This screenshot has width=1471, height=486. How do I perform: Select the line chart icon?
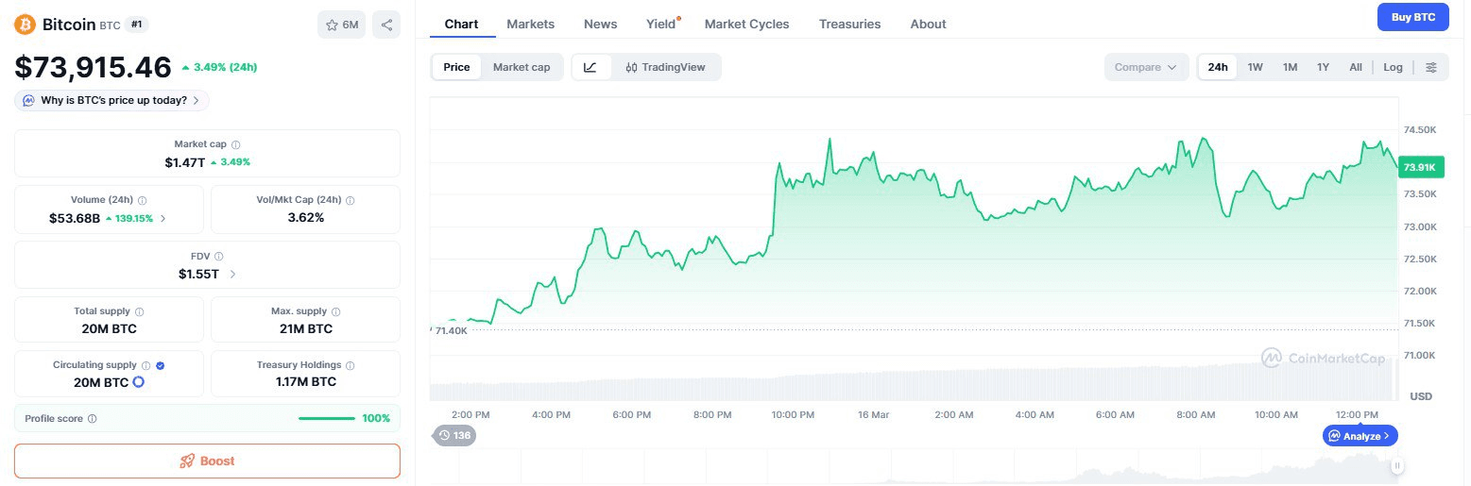(590, 67)
